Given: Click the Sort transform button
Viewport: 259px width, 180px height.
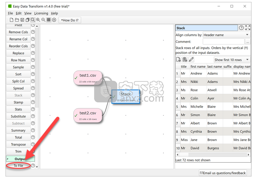Looking at the screenshot, I should [18, 74].
